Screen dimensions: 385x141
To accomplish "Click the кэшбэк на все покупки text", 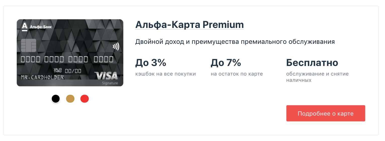I will coord(165,74).
